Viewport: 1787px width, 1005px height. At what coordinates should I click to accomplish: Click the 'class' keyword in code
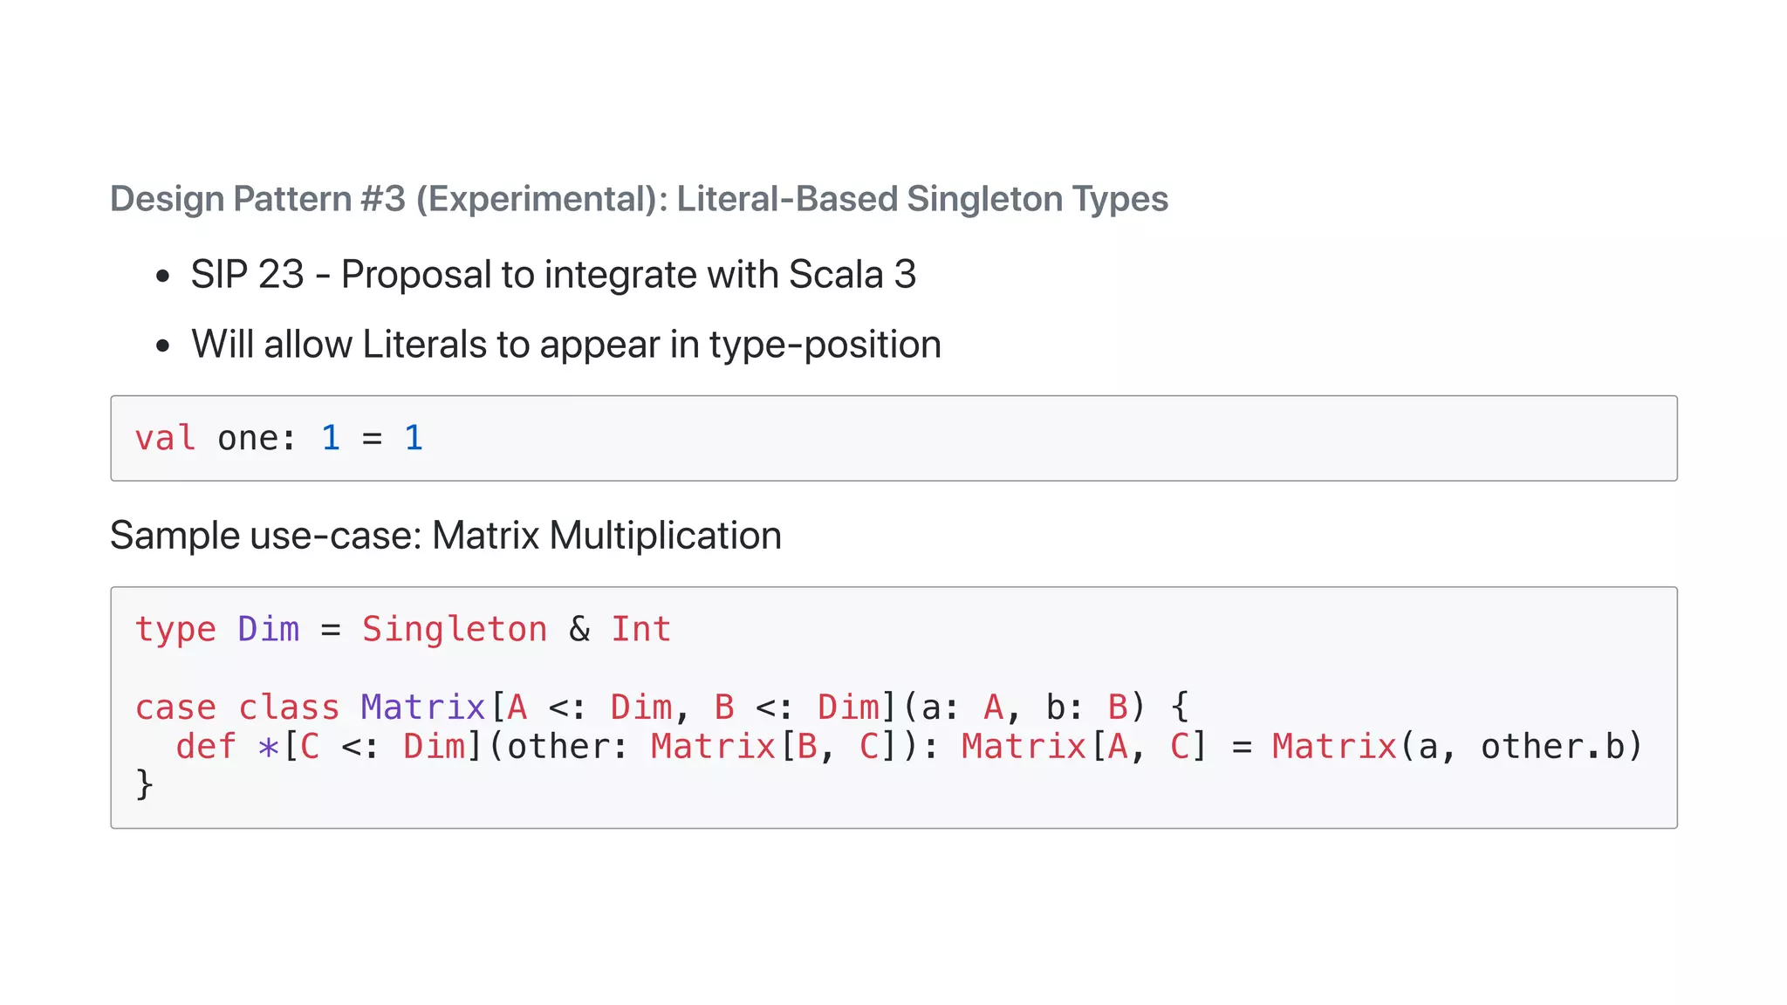point(289,708)
